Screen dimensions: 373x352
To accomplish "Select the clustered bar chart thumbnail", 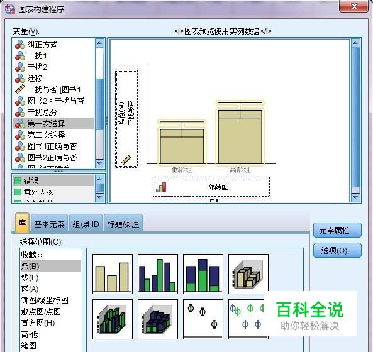I will 158,273.
